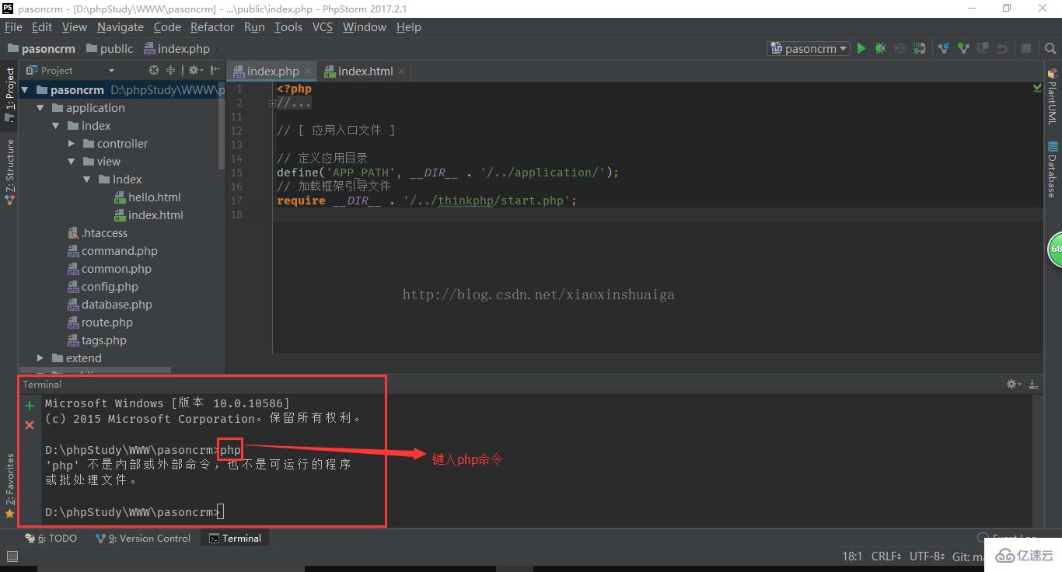This screenshot has width=1062, height=572.
Task: Open the Version Control tool window tab
Action: 143,538
